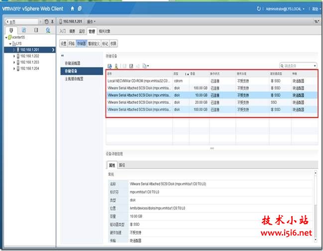This screenshot has width=323, height=251.
Task: Select the disk row with 20.00 GB
Action: click(x=212, y=102)
